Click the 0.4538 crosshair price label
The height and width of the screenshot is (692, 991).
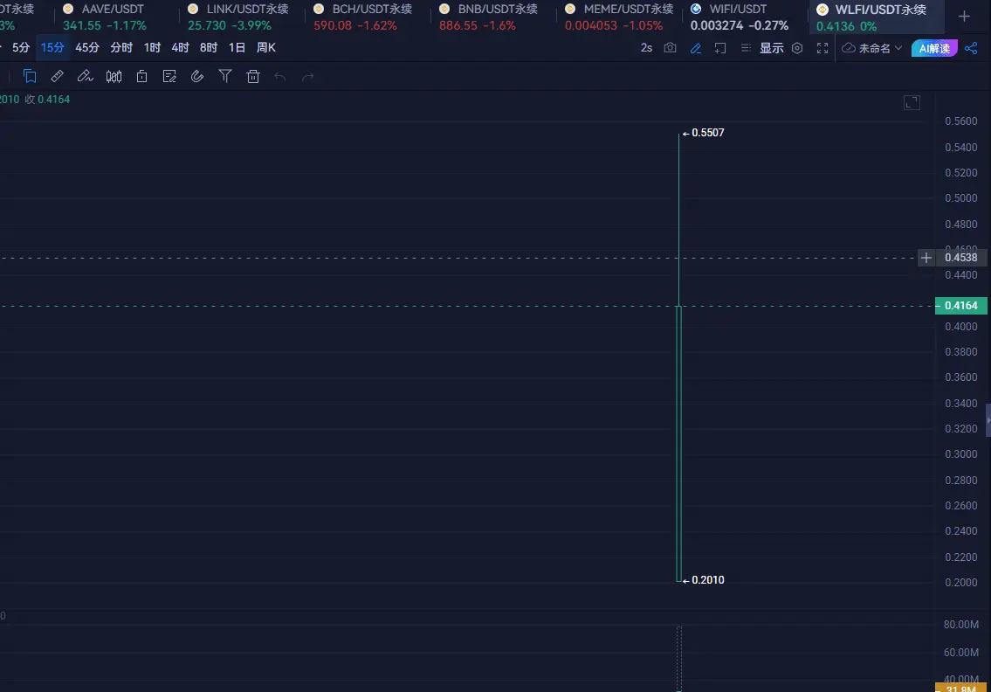pyautogui.click(x=960, y=258)
